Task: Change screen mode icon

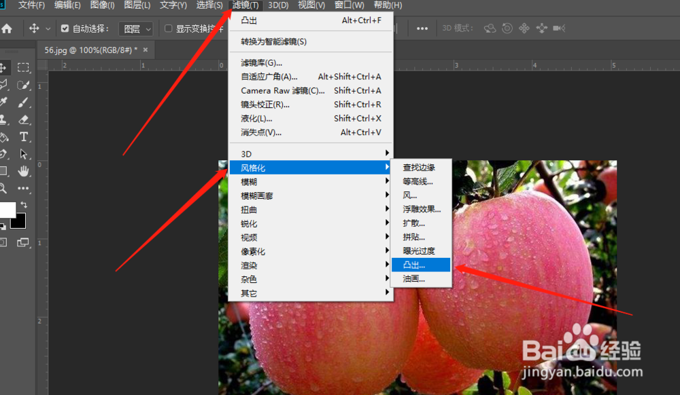Action: pos(23,242)
